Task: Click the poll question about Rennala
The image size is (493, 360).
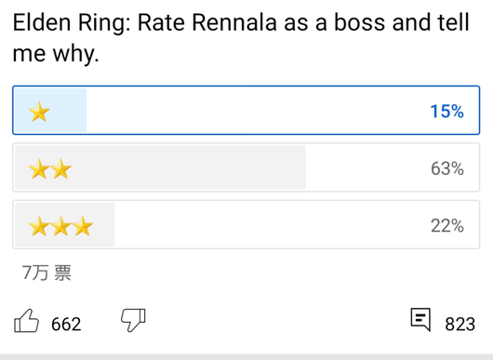Action: point(241,38)
